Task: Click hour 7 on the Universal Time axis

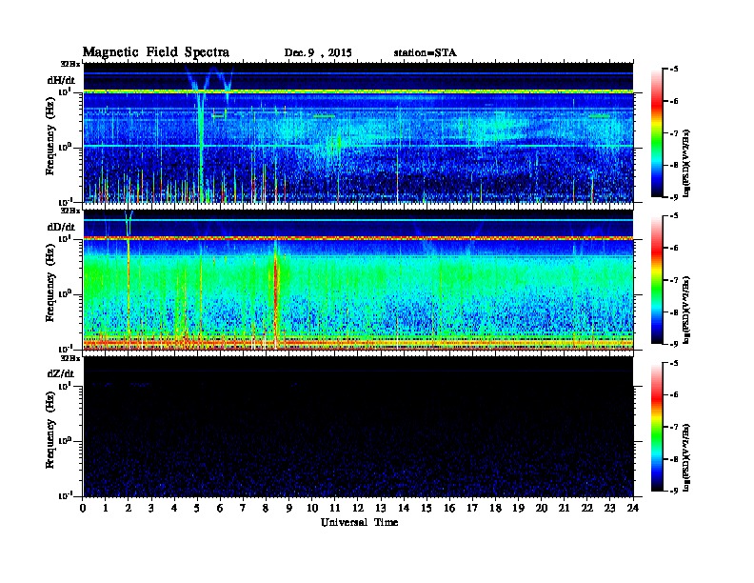Action: click(243, 508)
